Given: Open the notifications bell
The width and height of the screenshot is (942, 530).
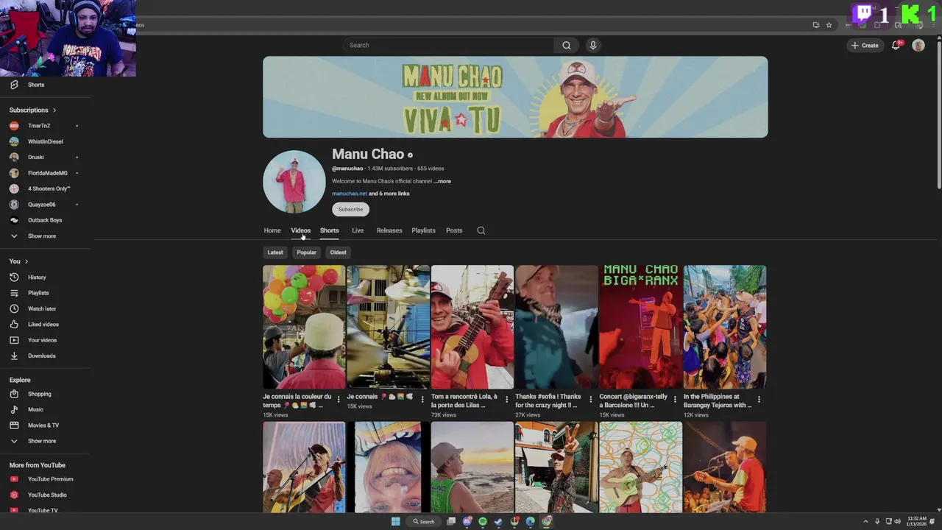Looking at the screenshot, I should coord(896,45).
